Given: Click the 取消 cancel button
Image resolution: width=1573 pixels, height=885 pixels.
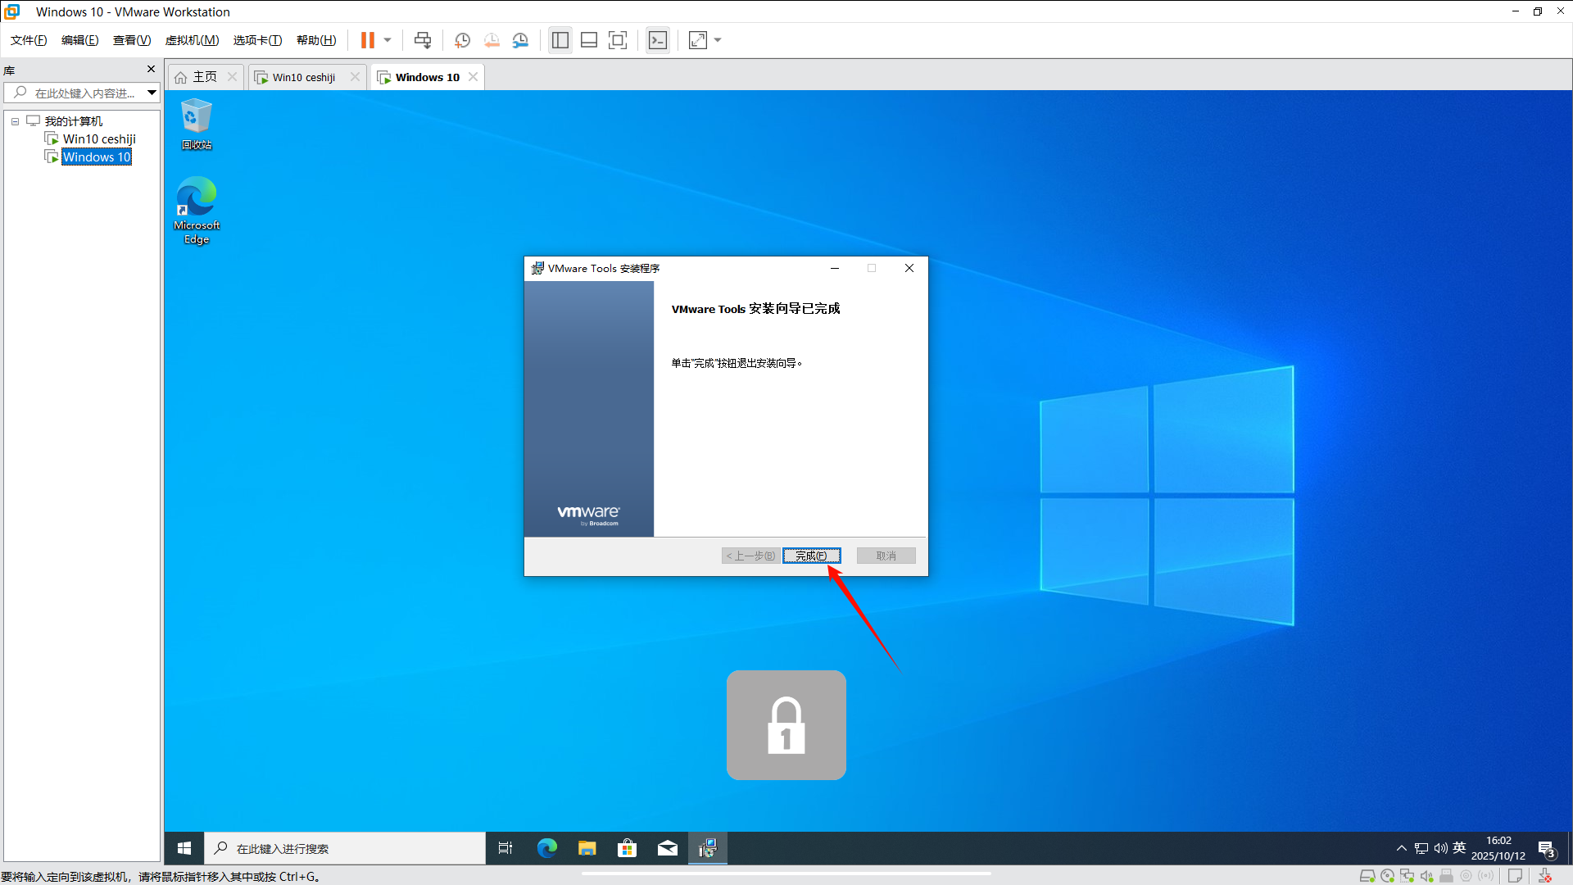Looking at the screenshot, I should pyautogui.click(x=886, y=556).
